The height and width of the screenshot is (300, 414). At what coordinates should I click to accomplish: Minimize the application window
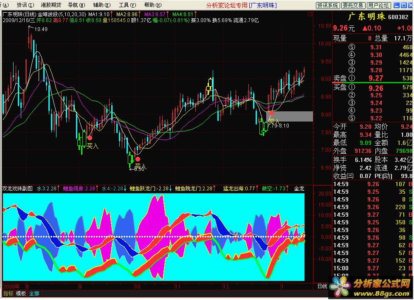tap(396, 5)
